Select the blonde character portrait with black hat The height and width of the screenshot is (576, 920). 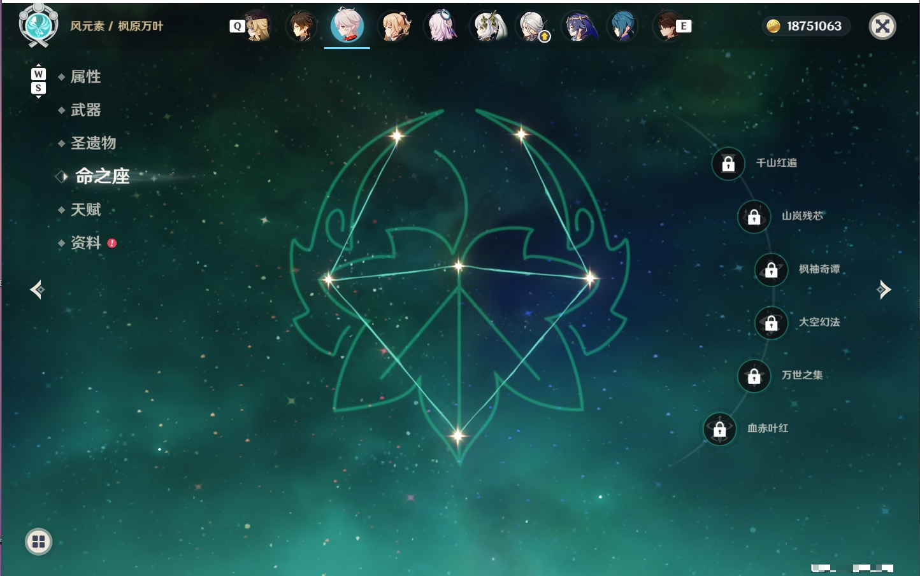[257, 26]
